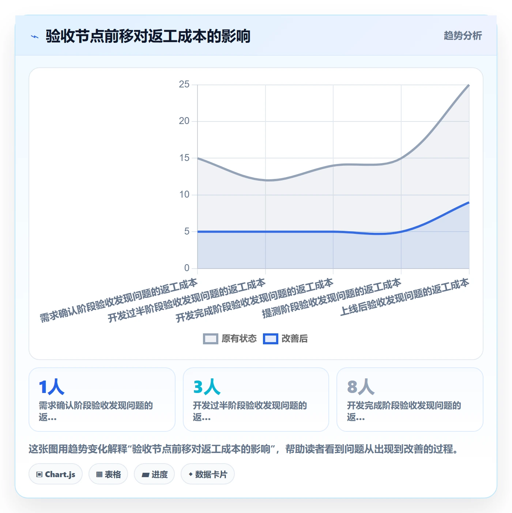Click the lightning icon beside the title
The height and width of the screenshot is (513, 512).
point(35,37)
